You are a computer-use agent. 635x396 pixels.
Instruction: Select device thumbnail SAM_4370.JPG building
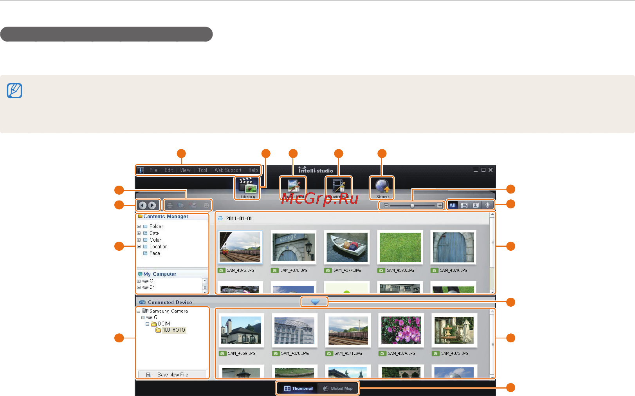click(294, 330)
